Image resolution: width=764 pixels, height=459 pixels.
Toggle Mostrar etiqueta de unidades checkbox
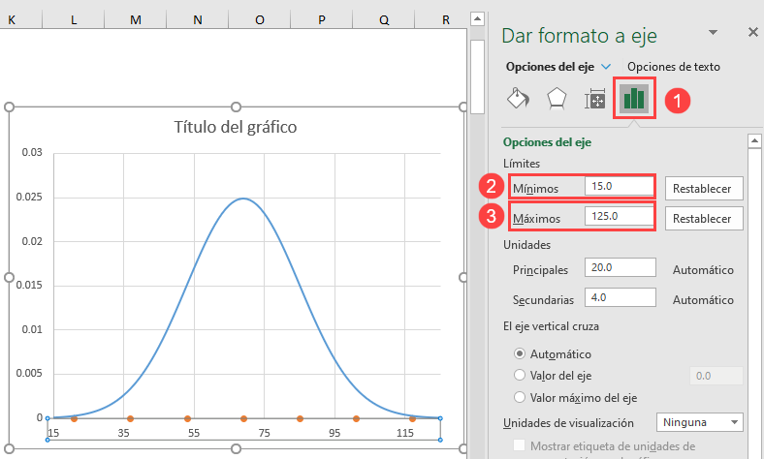(x=520, y=445)
